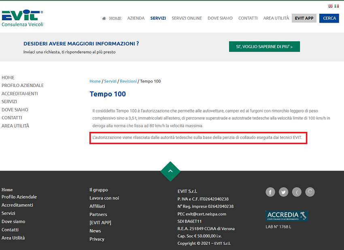Click the house icon beside HOME
Viewport: 344px width, 250px height.
click(x=104, y=19)
